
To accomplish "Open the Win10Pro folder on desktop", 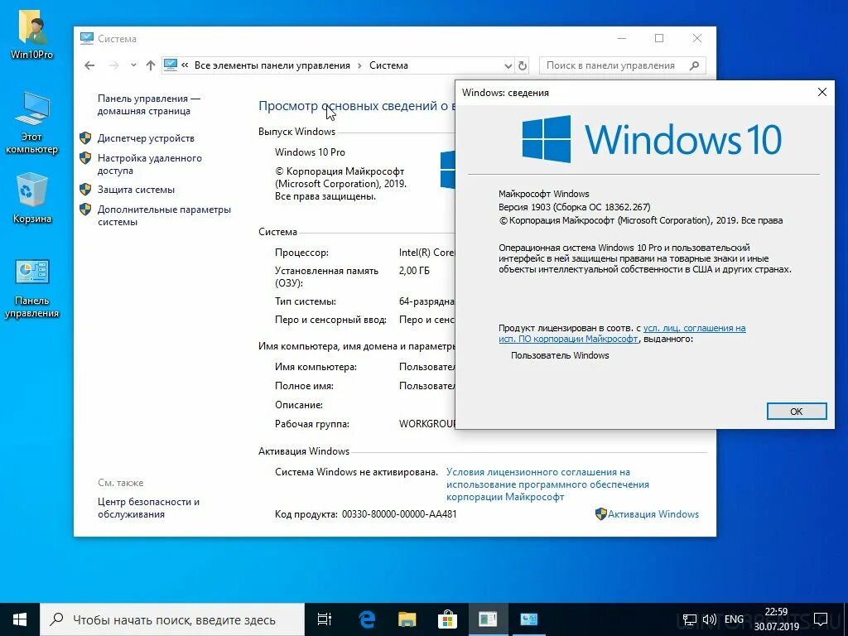I will (x=32, y=33).
